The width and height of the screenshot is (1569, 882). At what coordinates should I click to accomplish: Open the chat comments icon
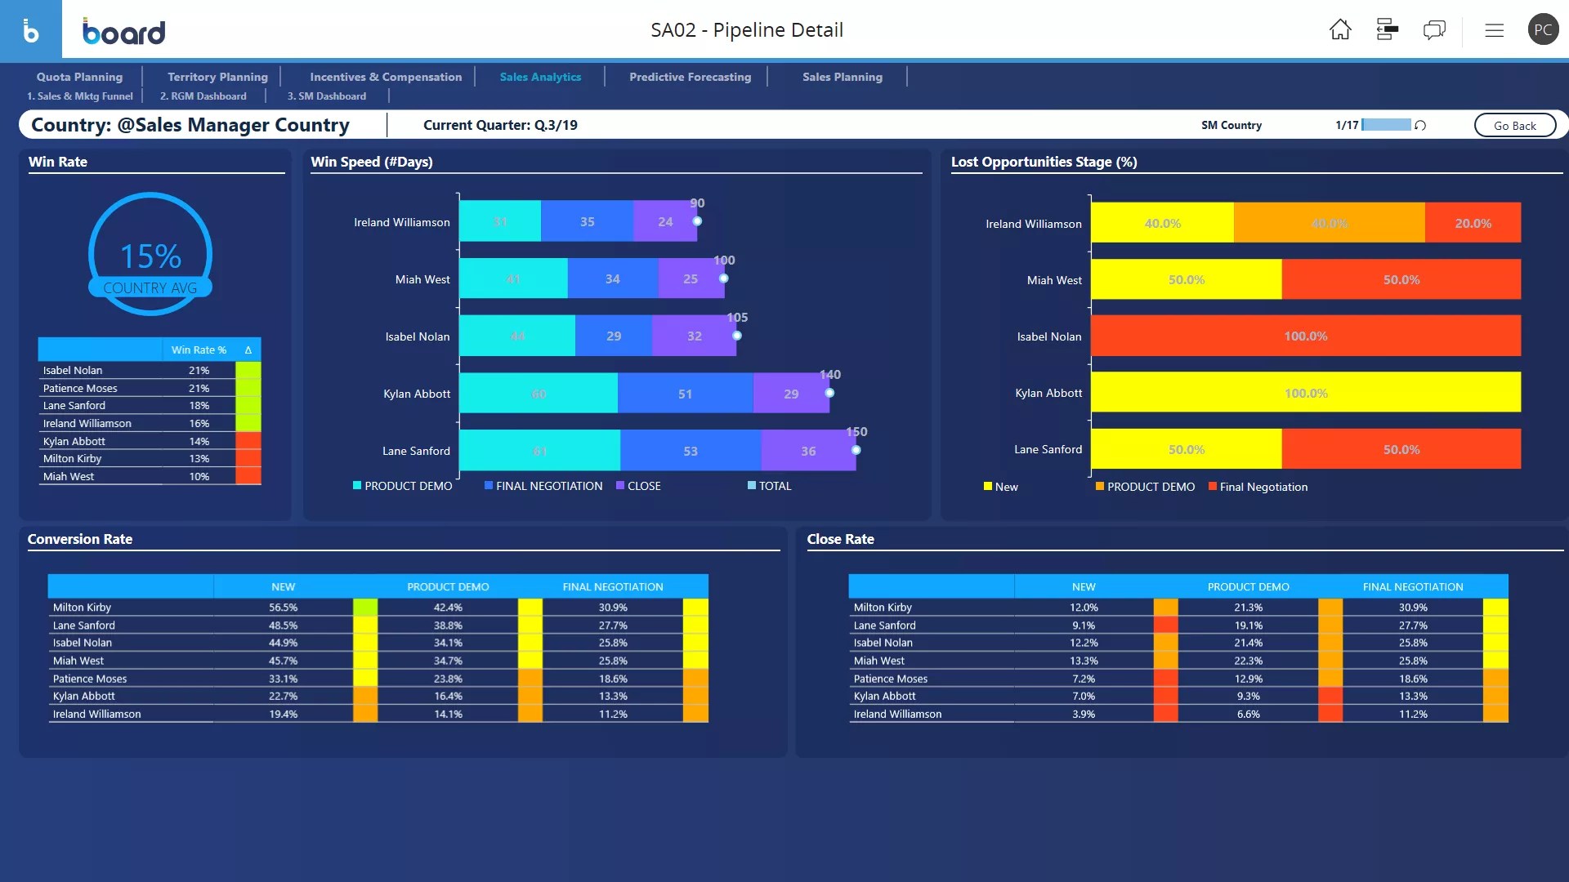(1433, 30)
